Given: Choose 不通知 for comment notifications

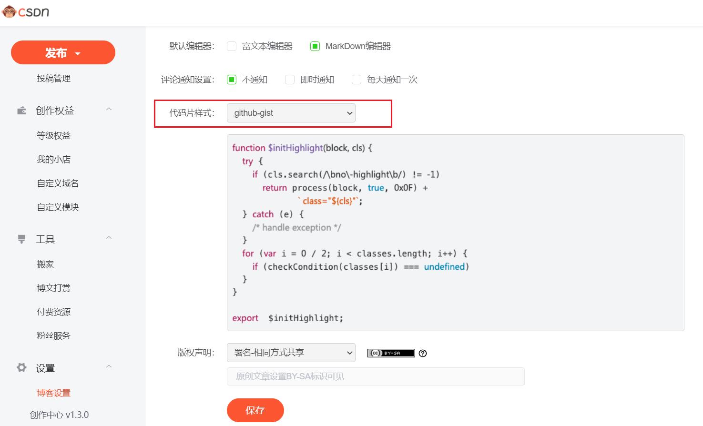Looking at the screenshot, I should click(x=232, y=80).
